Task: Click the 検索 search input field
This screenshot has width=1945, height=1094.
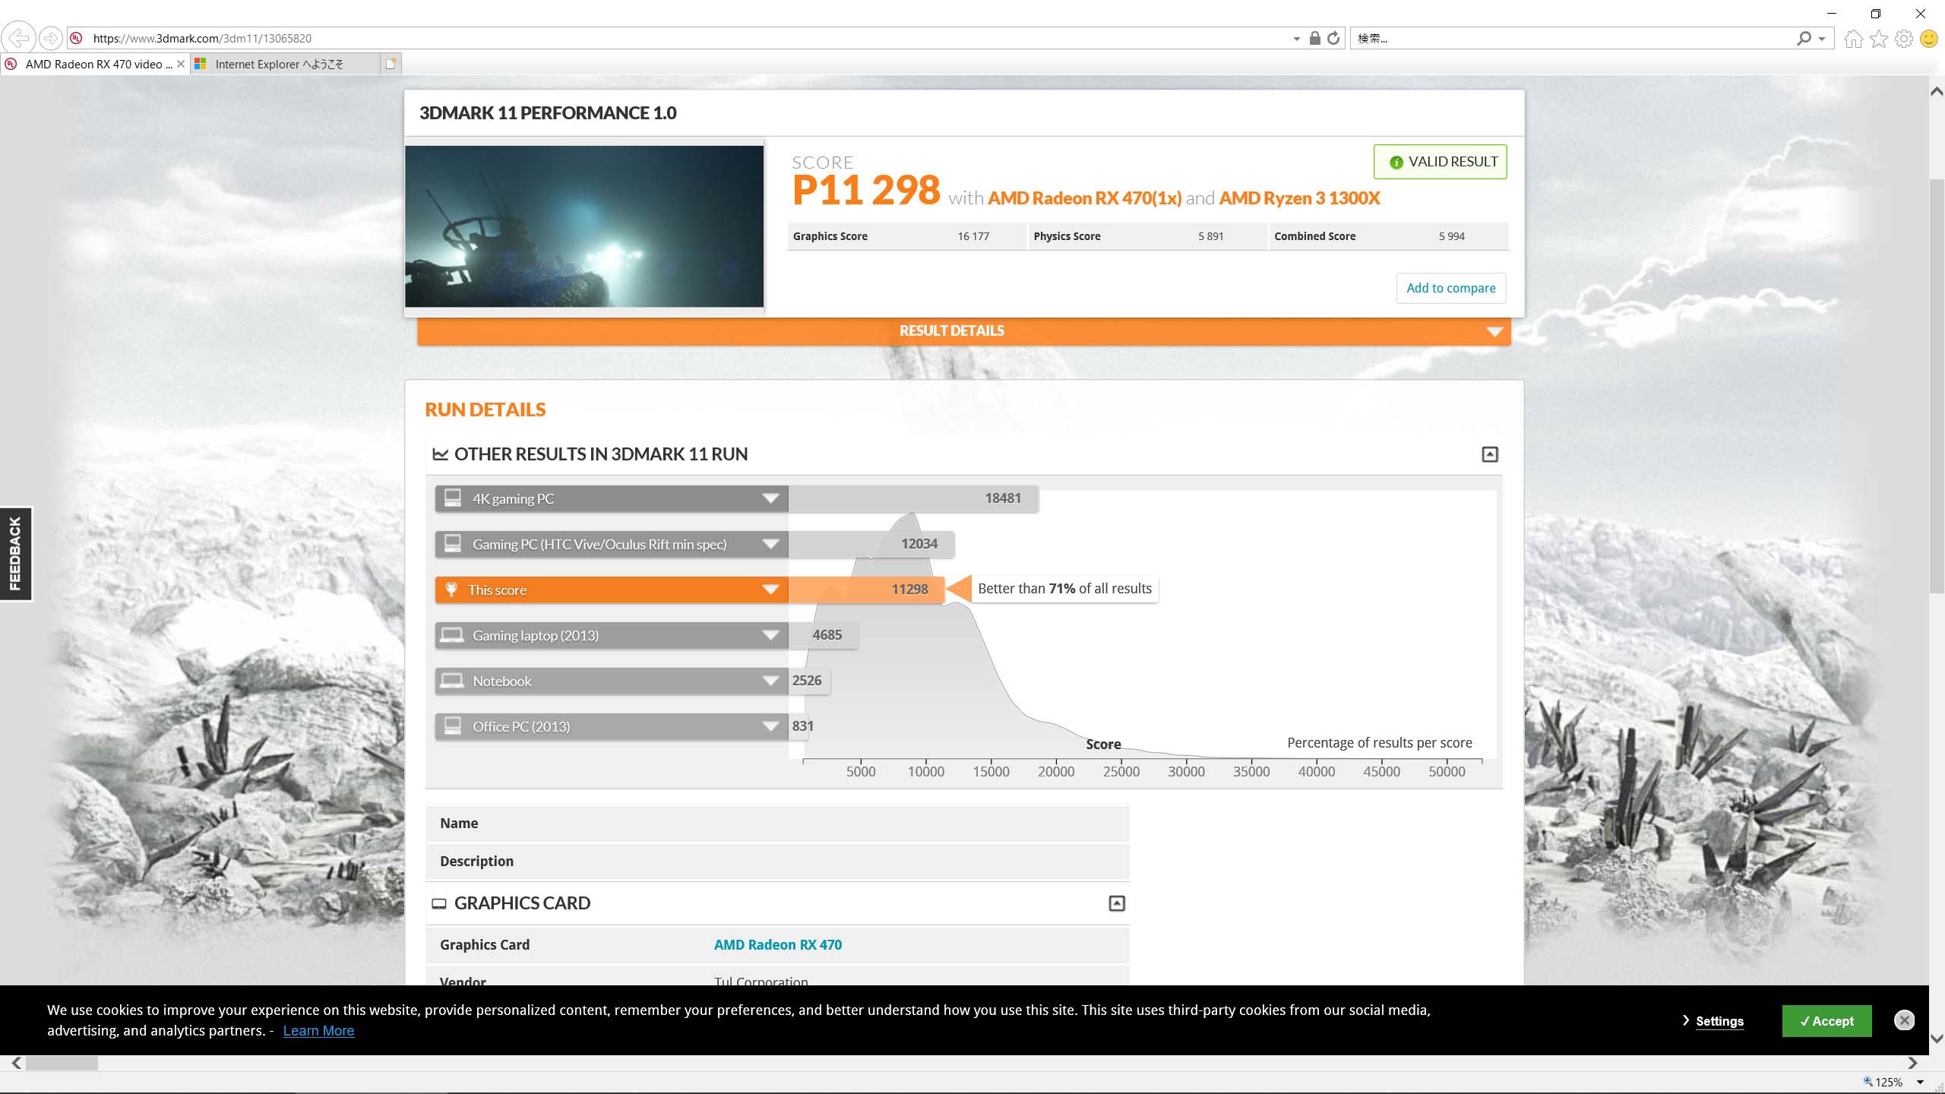Action: [1571, 38]
